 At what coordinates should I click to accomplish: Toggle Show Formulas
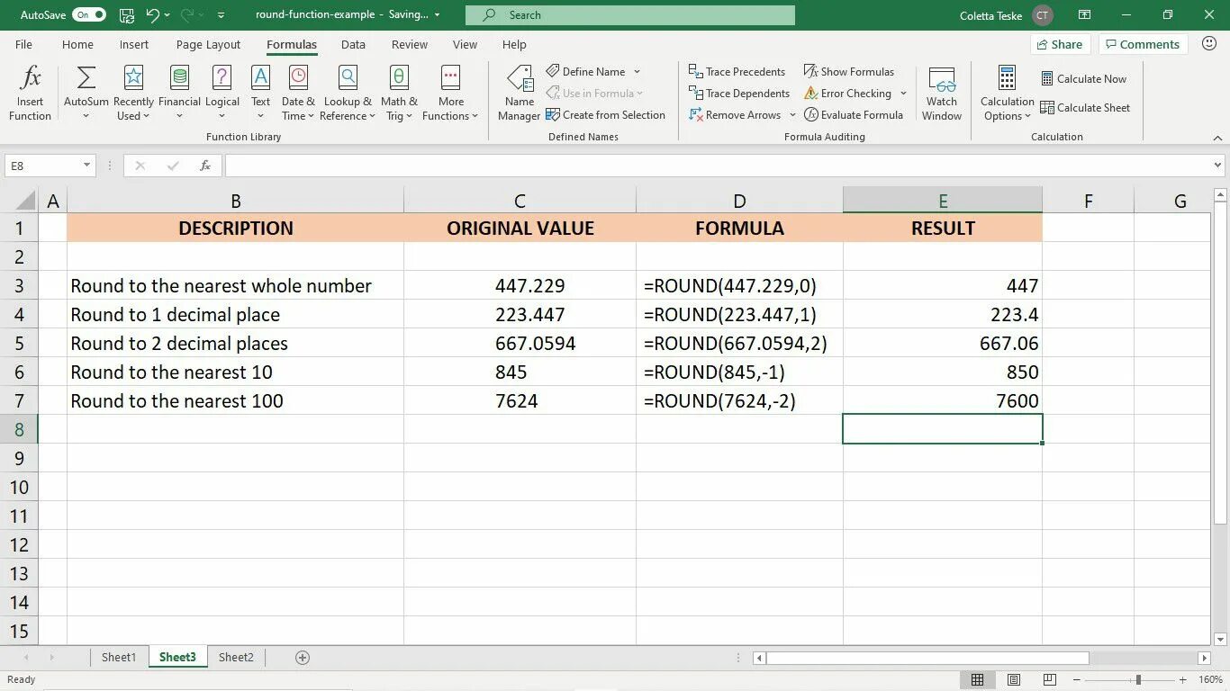[849, 72]
